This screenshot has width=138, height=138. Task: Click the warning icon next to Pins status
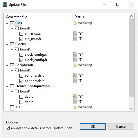pyautogui.click(x=75, y=23)
